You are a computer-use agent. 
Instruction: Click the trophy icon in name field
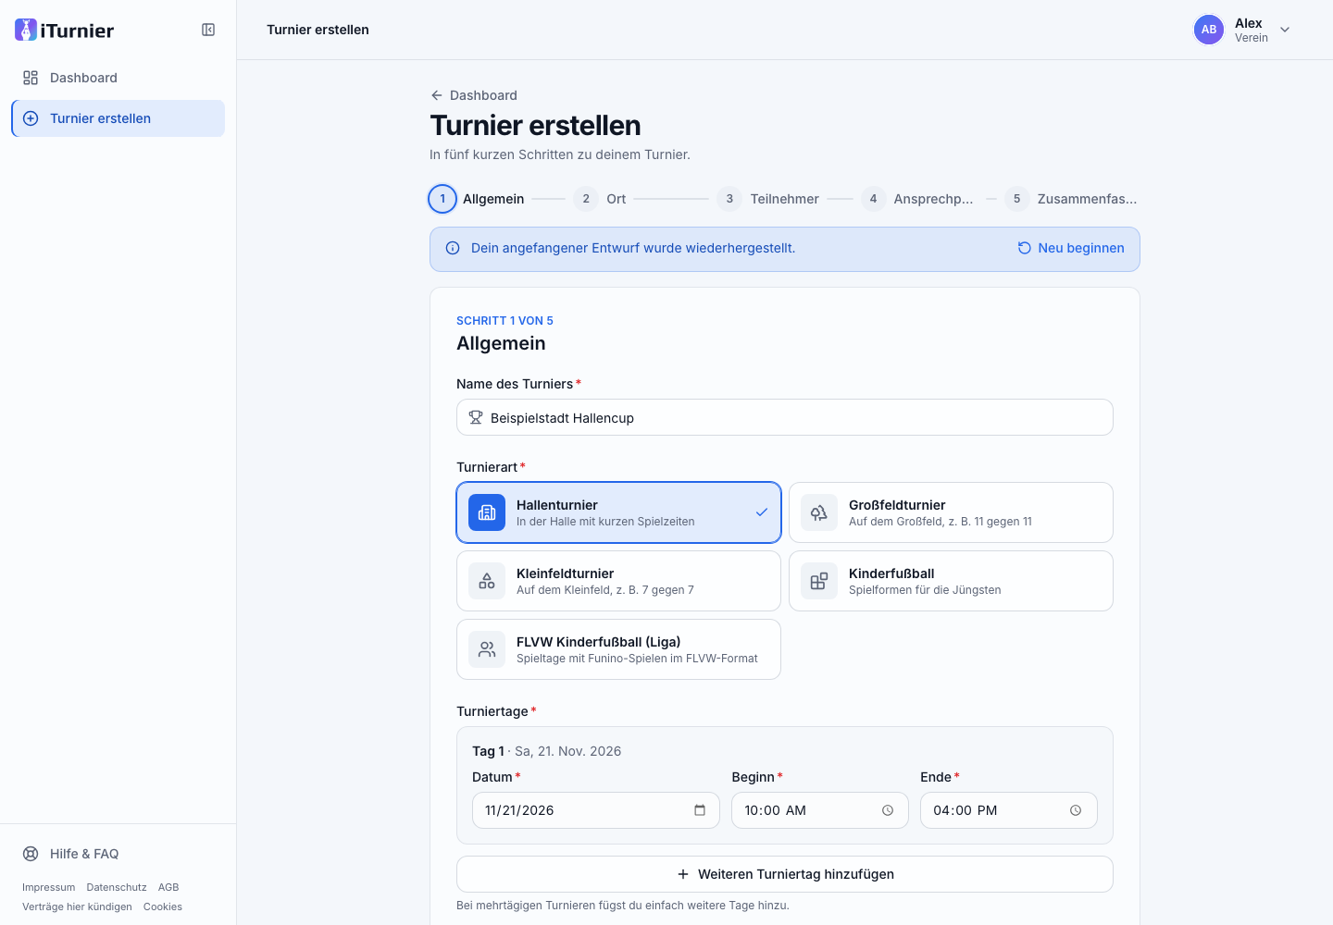click(476, 417)
